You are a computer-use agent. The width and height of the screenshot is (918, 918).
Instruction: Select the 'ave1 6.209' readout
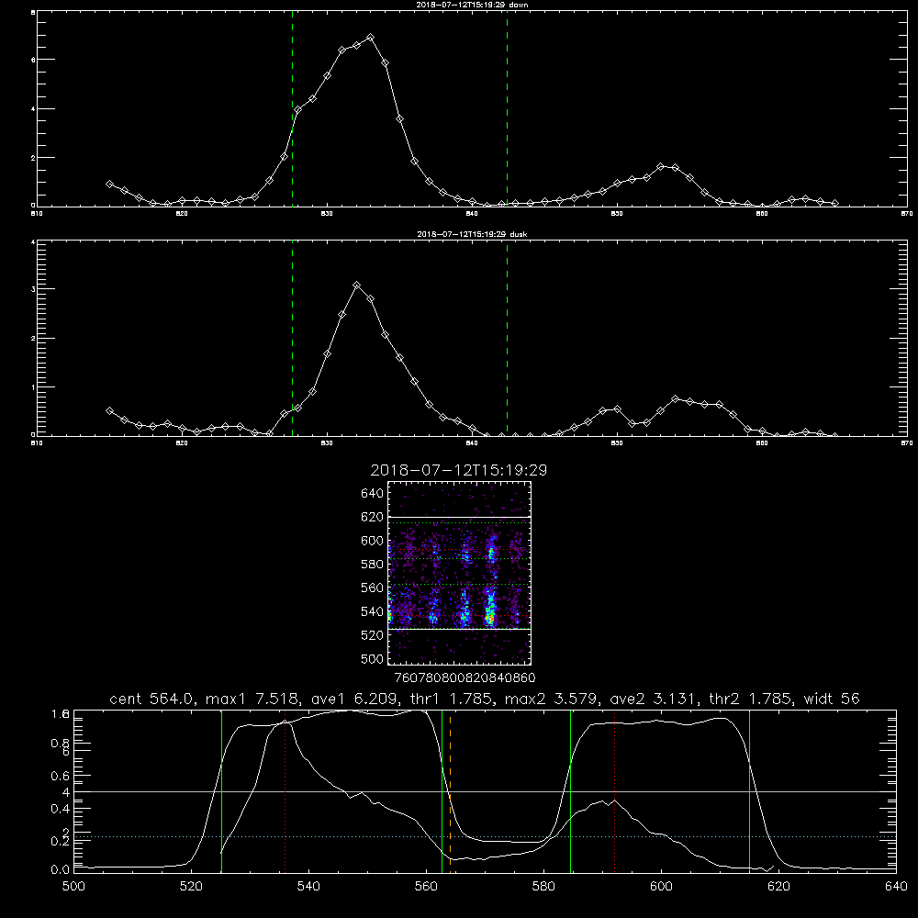click(354, 699)
